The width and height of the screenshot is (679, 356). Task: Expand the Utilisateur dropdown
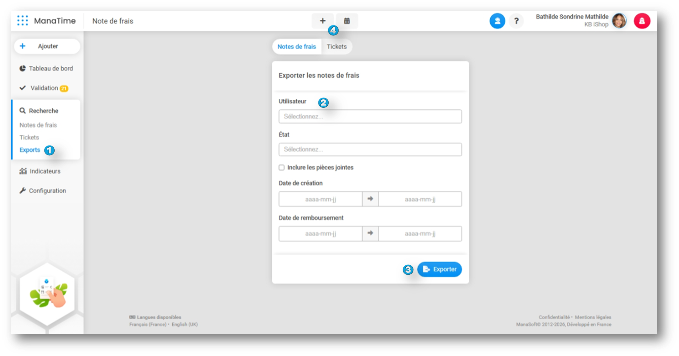[x=370, y=116]
